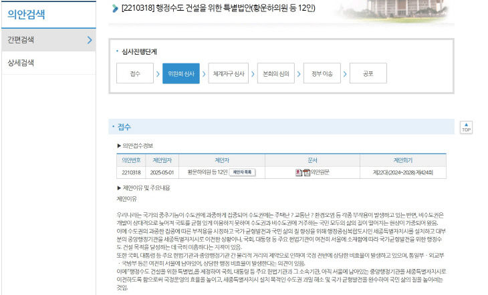This screenshot has height=295, width=488.
Task: Select the 위원회 심사 review stage
Action: (180, 73)
